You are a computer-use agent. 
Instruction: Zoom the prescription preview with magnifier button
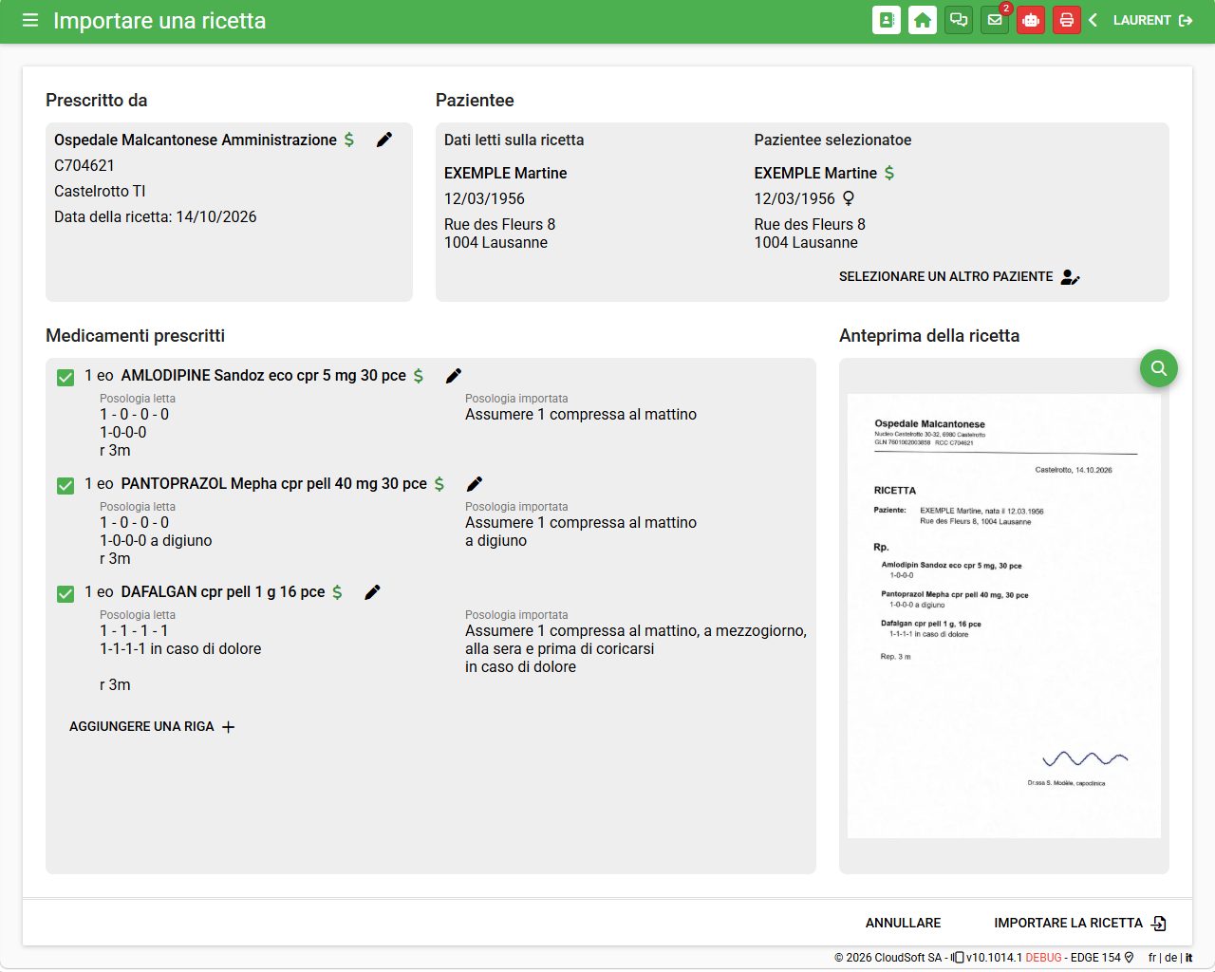1159,367
